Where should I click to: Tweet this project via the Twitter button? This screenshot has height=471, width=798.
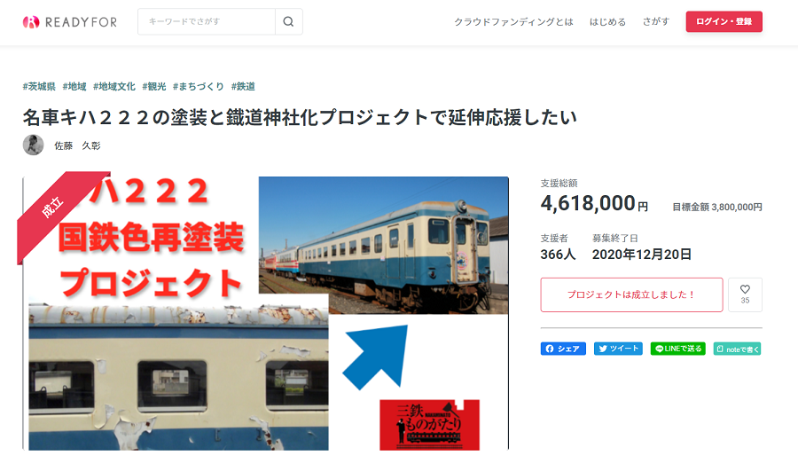(618, 349)
